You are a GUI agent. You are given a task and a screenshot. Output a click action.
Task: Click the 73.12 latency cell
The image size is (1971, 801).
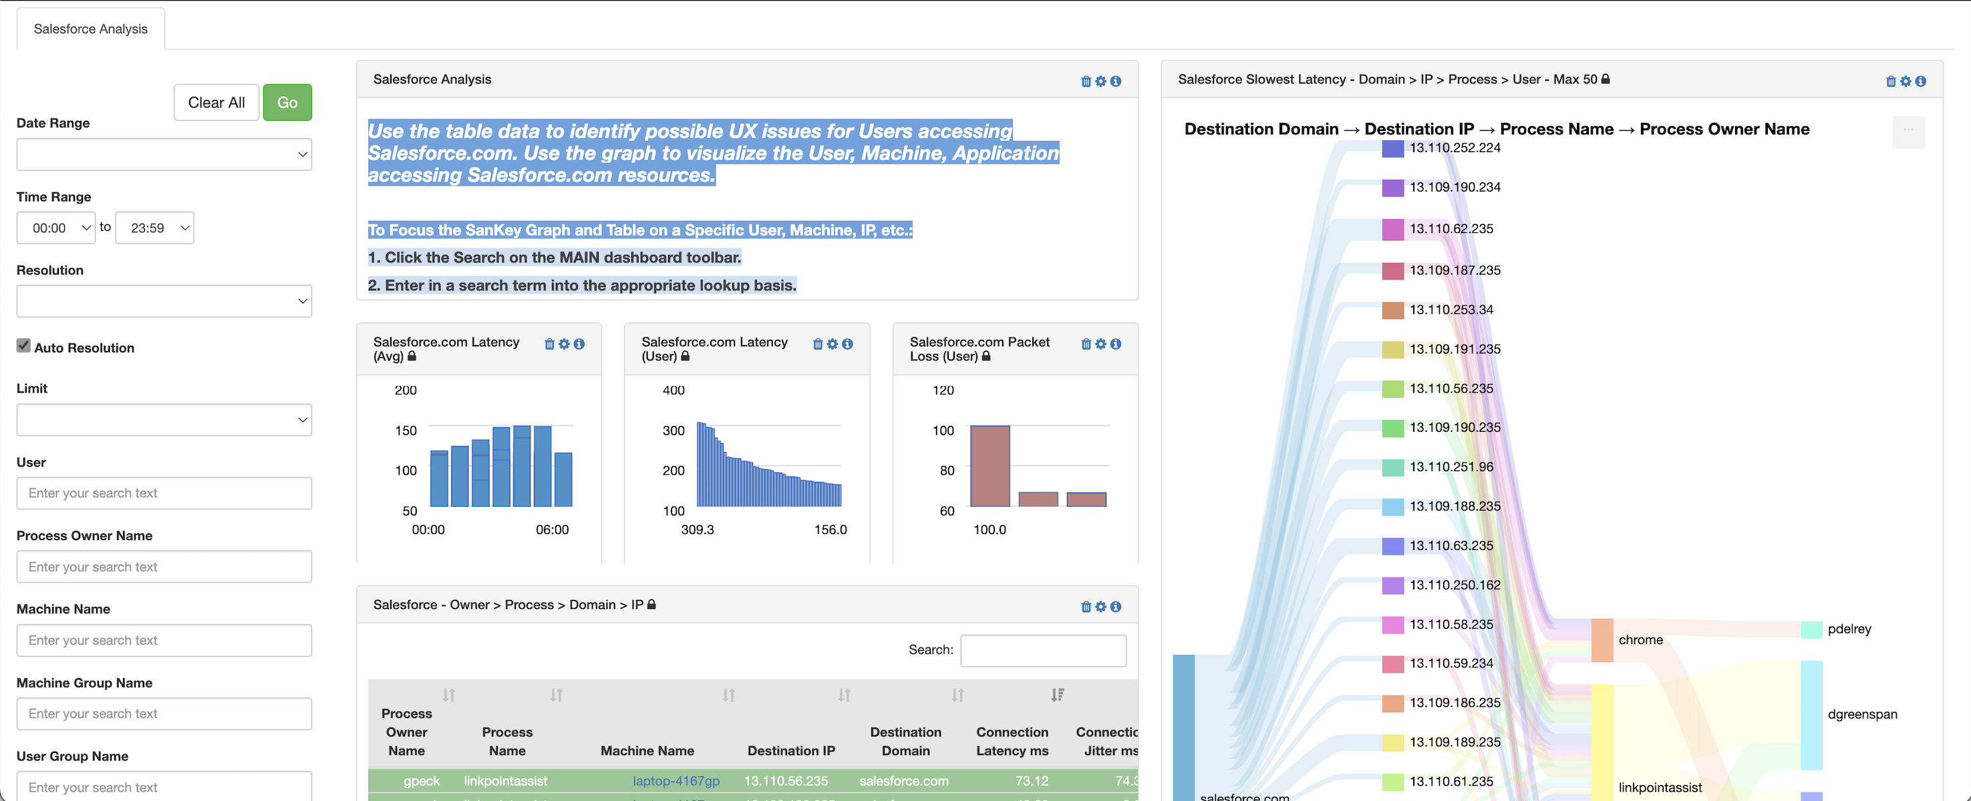pyautogui.click(x=1032, y=781)
